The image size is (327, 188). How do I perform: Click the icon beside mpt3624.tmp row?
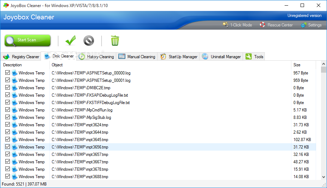[14, 125]
